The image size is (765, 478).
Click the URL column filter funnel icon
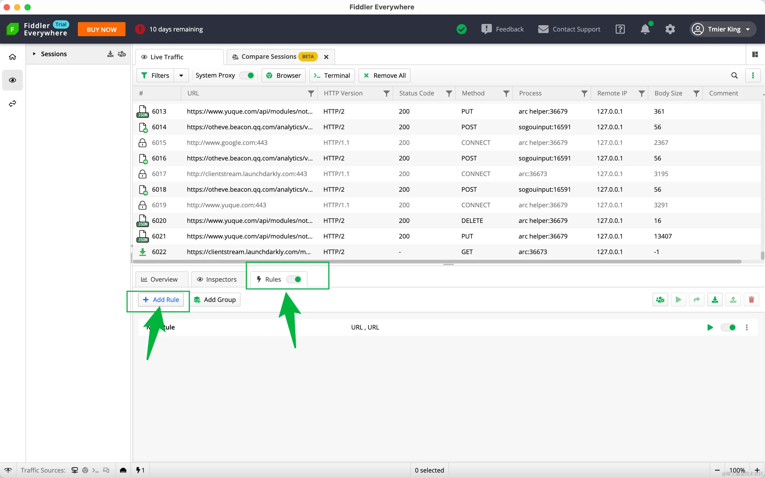pos(311,93)
